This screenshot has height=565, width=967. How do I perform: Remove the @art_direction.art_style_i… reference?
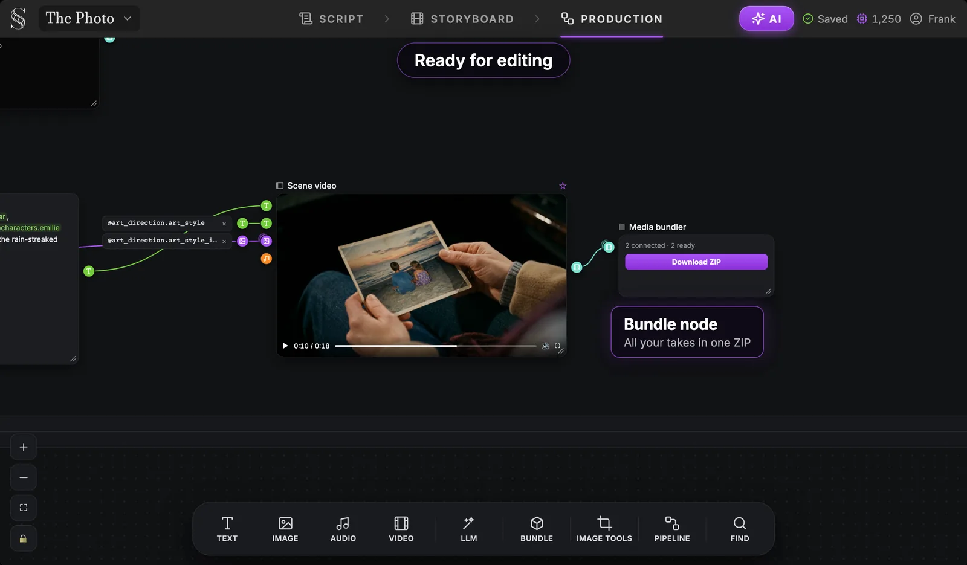tap(224, 241)
